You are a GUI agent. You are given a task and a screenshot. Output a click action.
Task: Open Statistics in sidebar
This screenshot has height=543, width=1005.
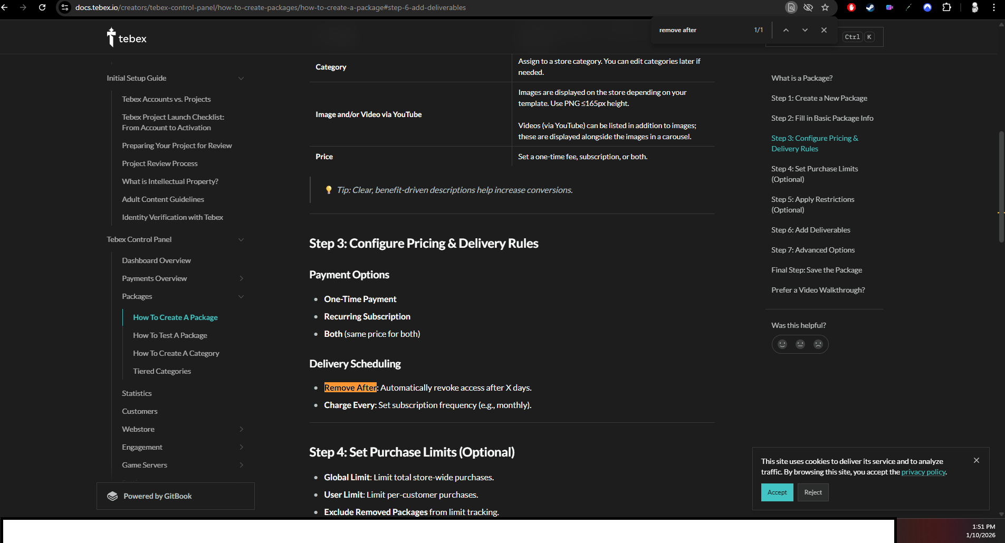(x=137, y=393)
